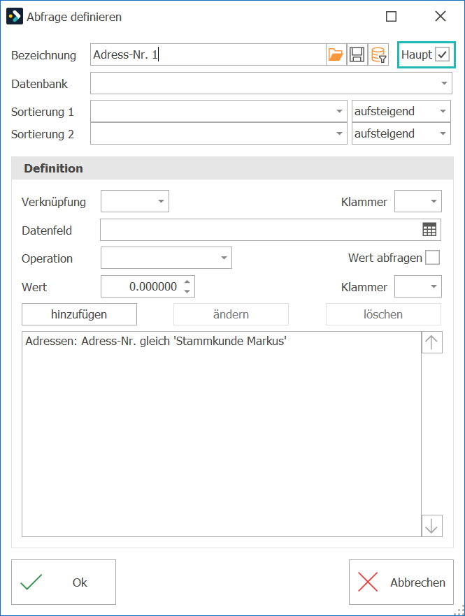Screen dimensions: 465x616
Task: Decrease Wert with the down spinner
Action: 187,291
